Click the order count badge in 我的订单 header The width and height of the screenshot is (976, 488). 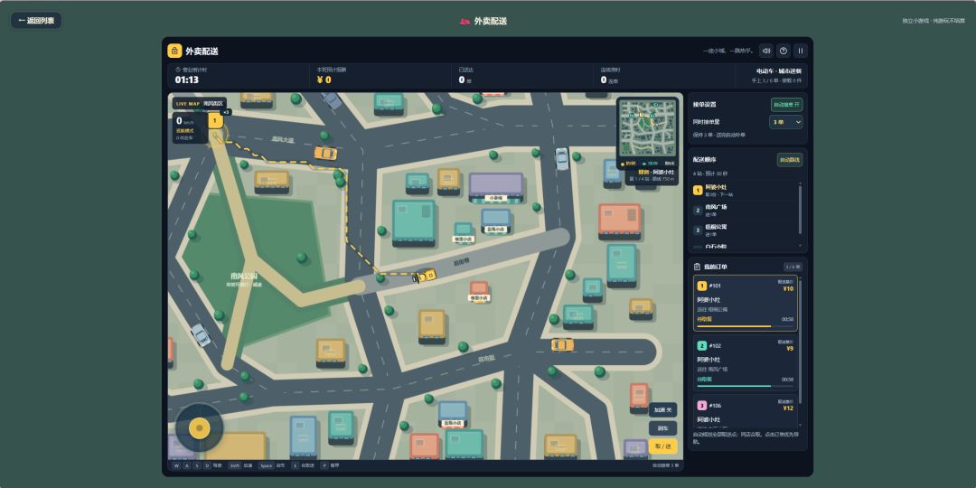point(793,267)
